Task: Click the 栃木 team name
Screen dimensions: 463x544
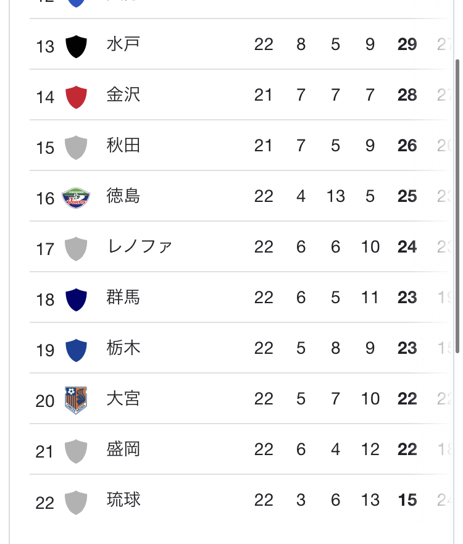Action: point(123,348)
